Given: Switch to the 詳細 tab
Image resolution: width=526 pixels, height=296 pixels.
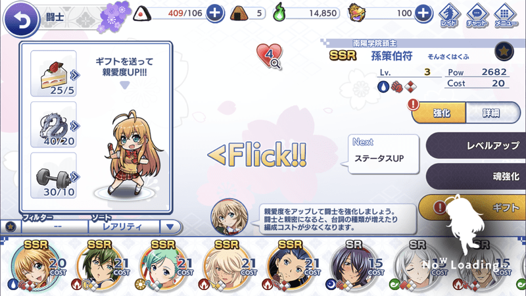Looking at the screenshot, I should coord(492,113).
